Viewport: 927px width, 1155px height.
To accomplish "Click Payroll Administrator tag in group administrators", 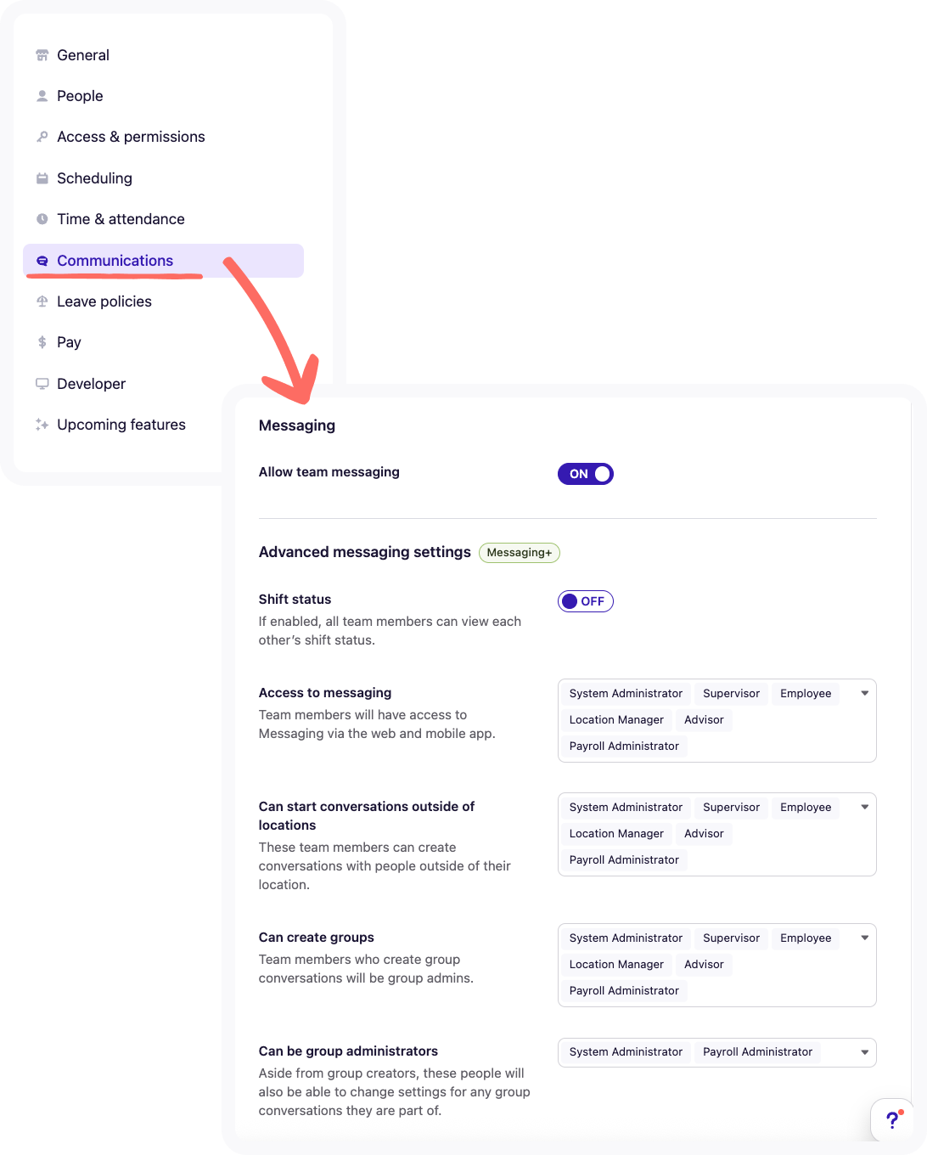I will [x=757, y=1052].
